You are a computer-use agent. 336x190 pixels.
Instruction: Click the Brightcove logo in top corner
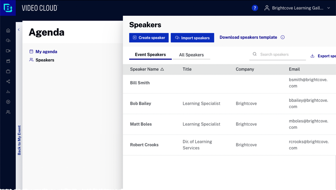pos(8,8)
